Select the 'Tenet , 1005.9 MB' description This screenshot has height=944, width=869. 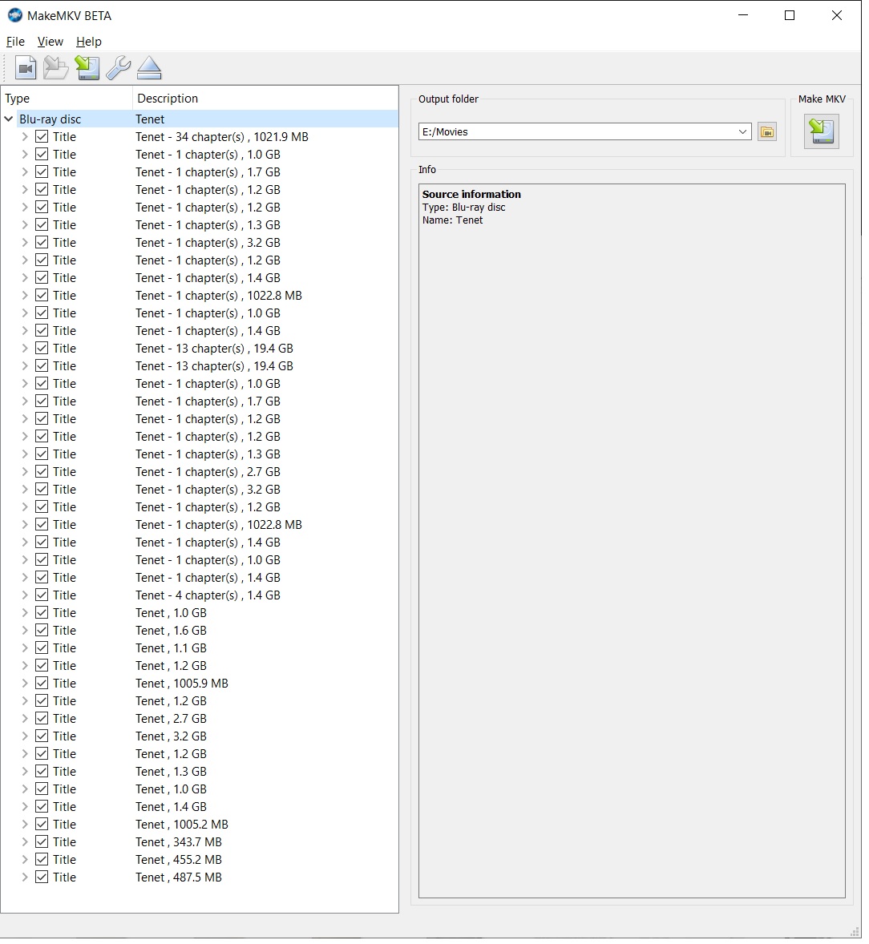182,684
